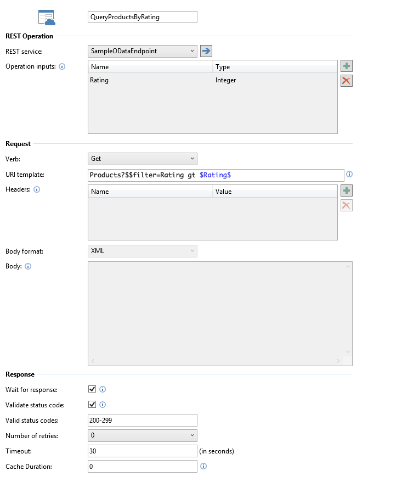Add a new header row with plus icon

(x=347, y=190)
